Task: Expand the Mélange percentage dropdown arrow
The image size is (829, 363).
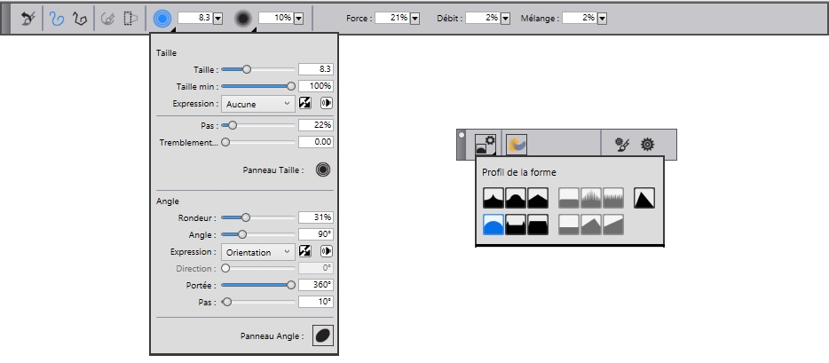Action: tap(602, 18)
